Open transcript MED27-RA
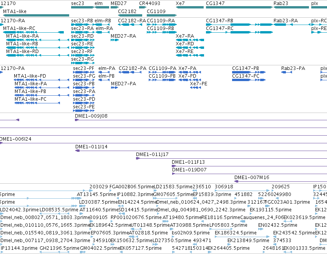The height and width of the screenshot is (254, 327). (123, 36)
